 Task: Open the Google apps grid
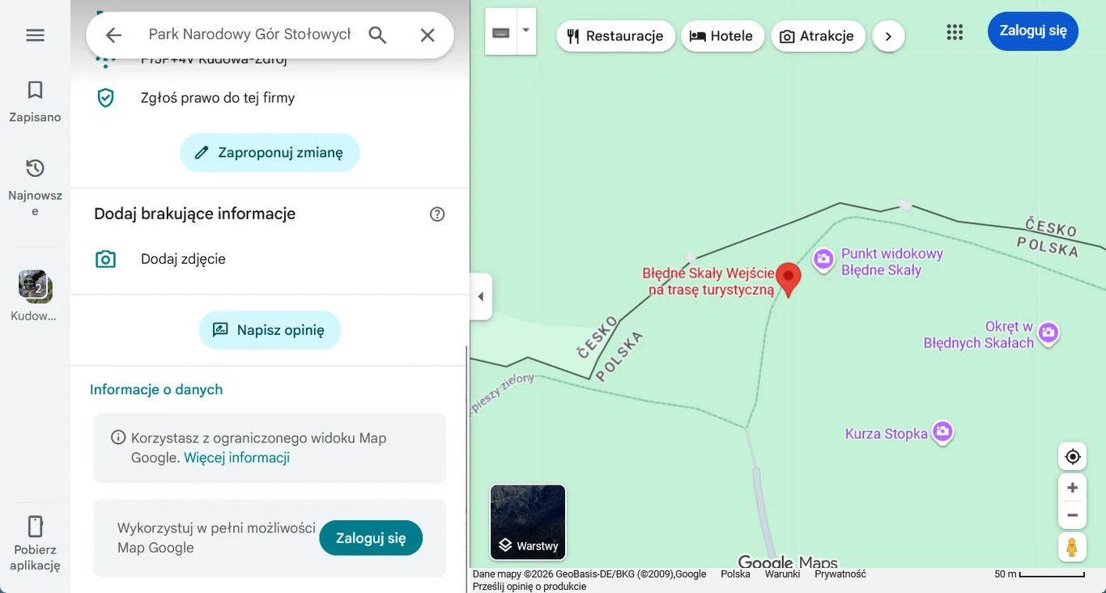955,32
